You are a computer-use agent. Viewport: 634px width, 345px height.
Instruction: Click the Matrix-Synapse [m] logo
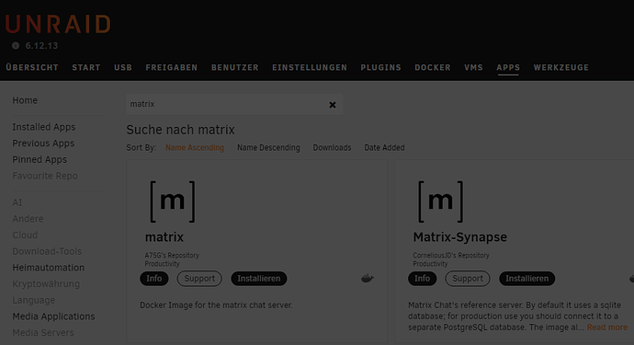[441, 201]
